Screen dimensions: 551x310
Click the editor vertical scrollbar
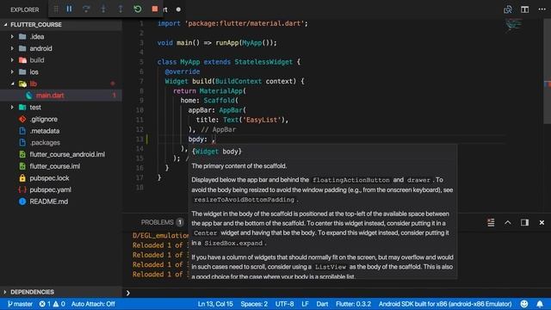point(548,71)
